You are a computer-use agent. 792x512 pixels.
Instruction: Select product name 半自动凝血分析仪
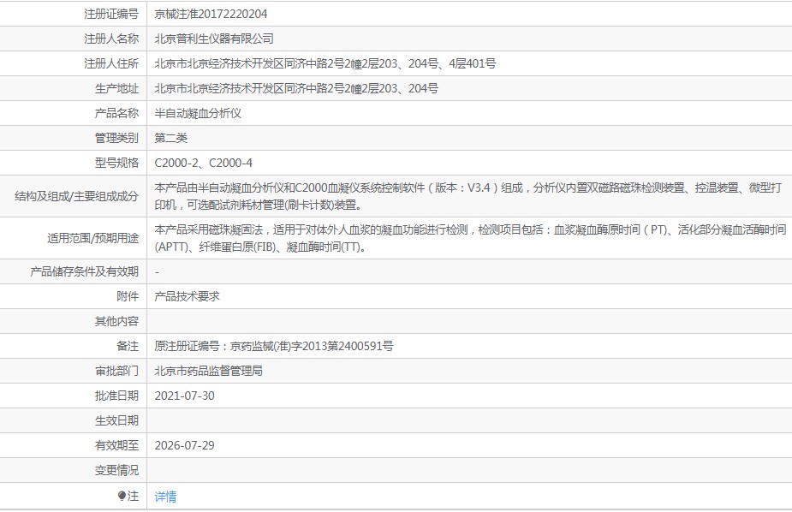click(x=198, y=113)
